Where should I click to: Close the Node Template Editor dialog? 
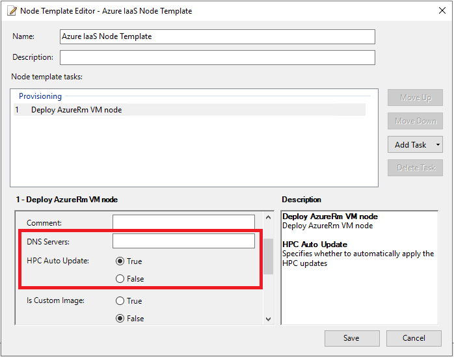pos(442,10)
